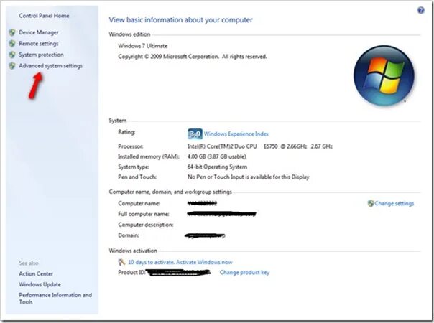Click the shield icon beside Change settings
This screenshot has height=323, width=434.
coord(371,204)
